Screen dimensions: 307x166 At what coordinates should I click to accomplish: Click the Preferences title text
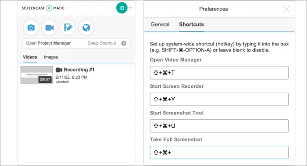[x=214, y=9]
